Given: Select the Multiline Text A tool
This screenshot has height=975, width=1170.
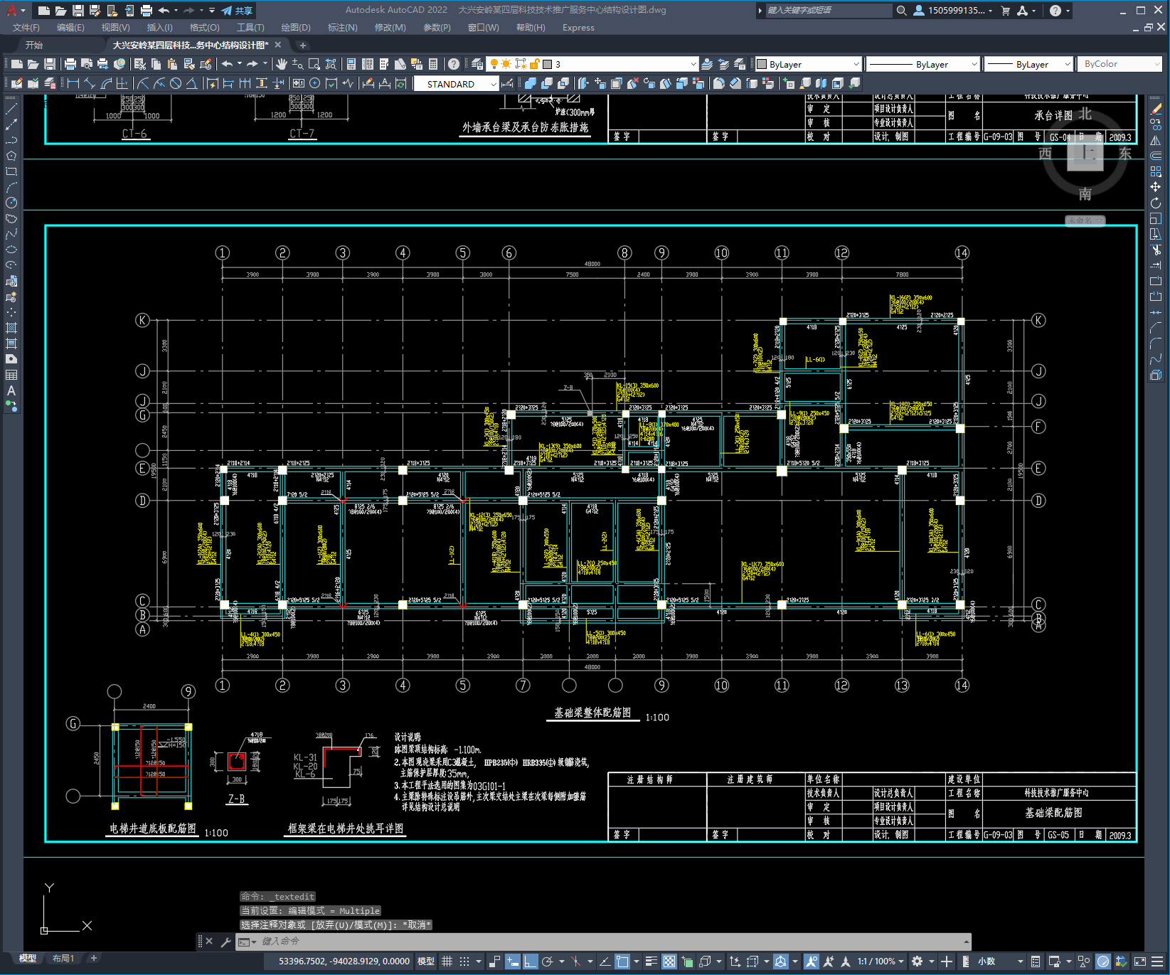Looking at the screenshot, I should [11, 390].
